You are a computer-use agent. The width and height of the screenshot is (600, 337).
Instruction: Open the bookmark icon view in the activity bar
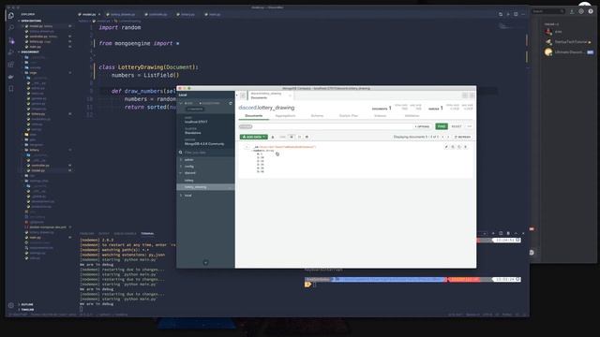click(x=11, y=89)
